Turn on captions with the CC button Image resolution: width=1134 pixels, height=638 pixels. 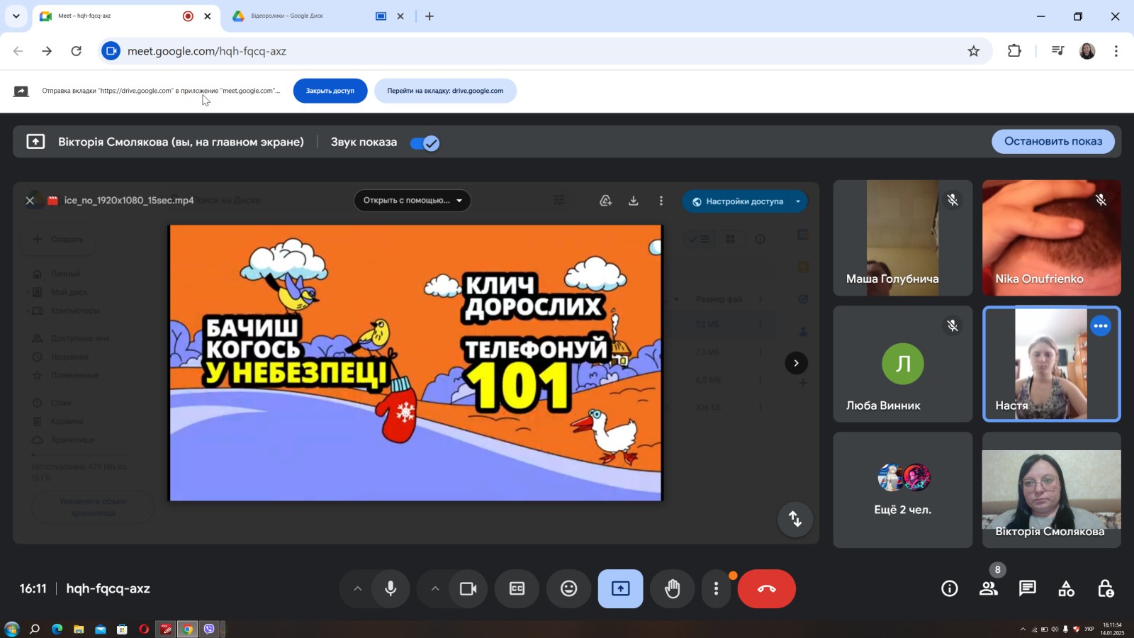pos(517,588)
